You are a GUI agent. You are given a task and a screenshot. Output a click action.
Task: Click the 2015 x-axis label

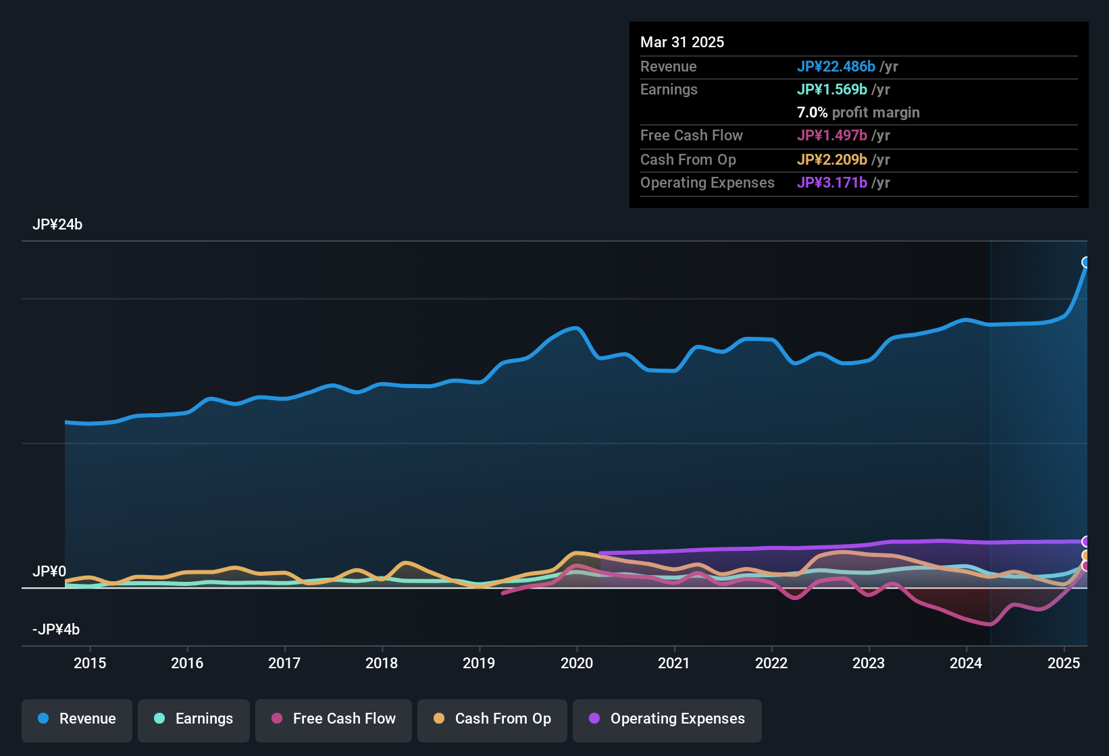(x=90, y=663)
